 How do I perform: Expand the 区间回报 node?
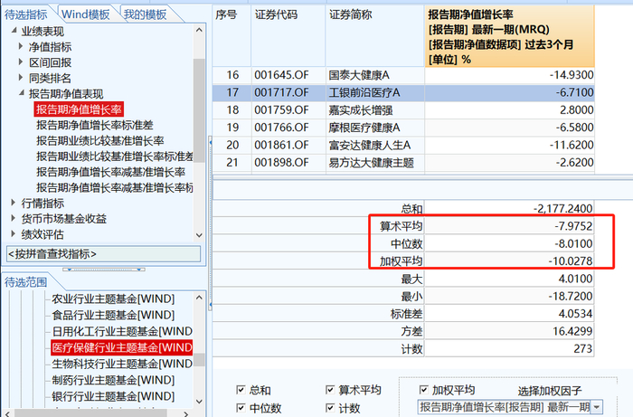click(21, 62)
